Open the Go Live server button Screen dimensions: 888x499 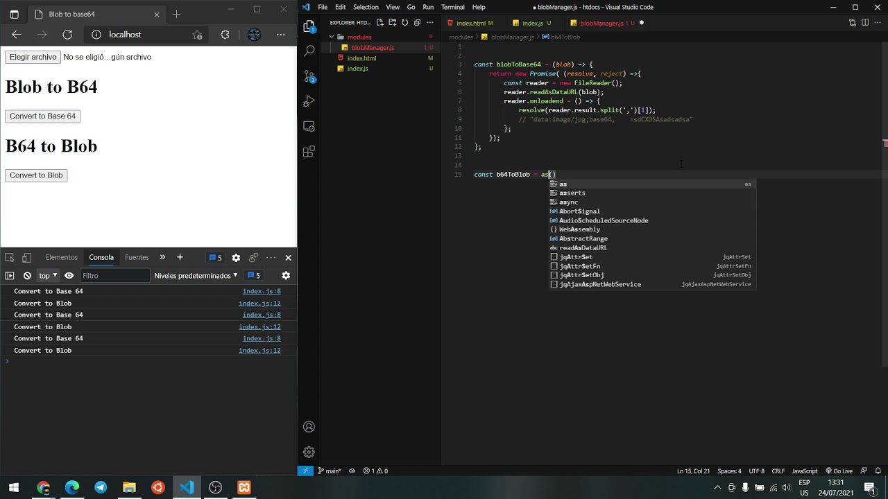(x=838, y=471)
